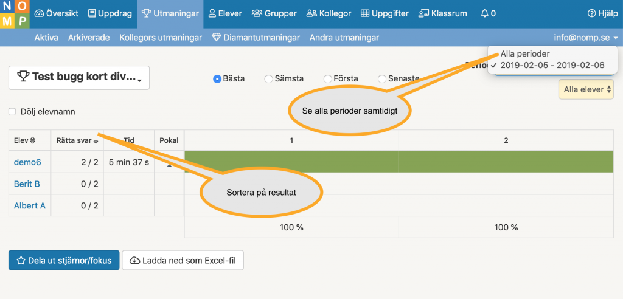The height and width of the screenshot is (299, 623).
Task: Select the Första radio button
Action: click(x=327, y=78)
